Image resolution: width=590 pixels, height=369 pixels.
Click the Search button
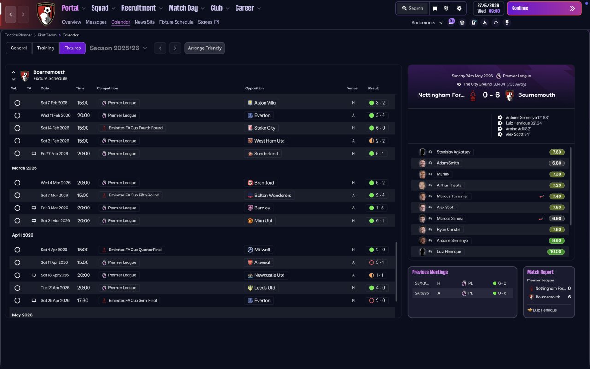coord(412,8)
